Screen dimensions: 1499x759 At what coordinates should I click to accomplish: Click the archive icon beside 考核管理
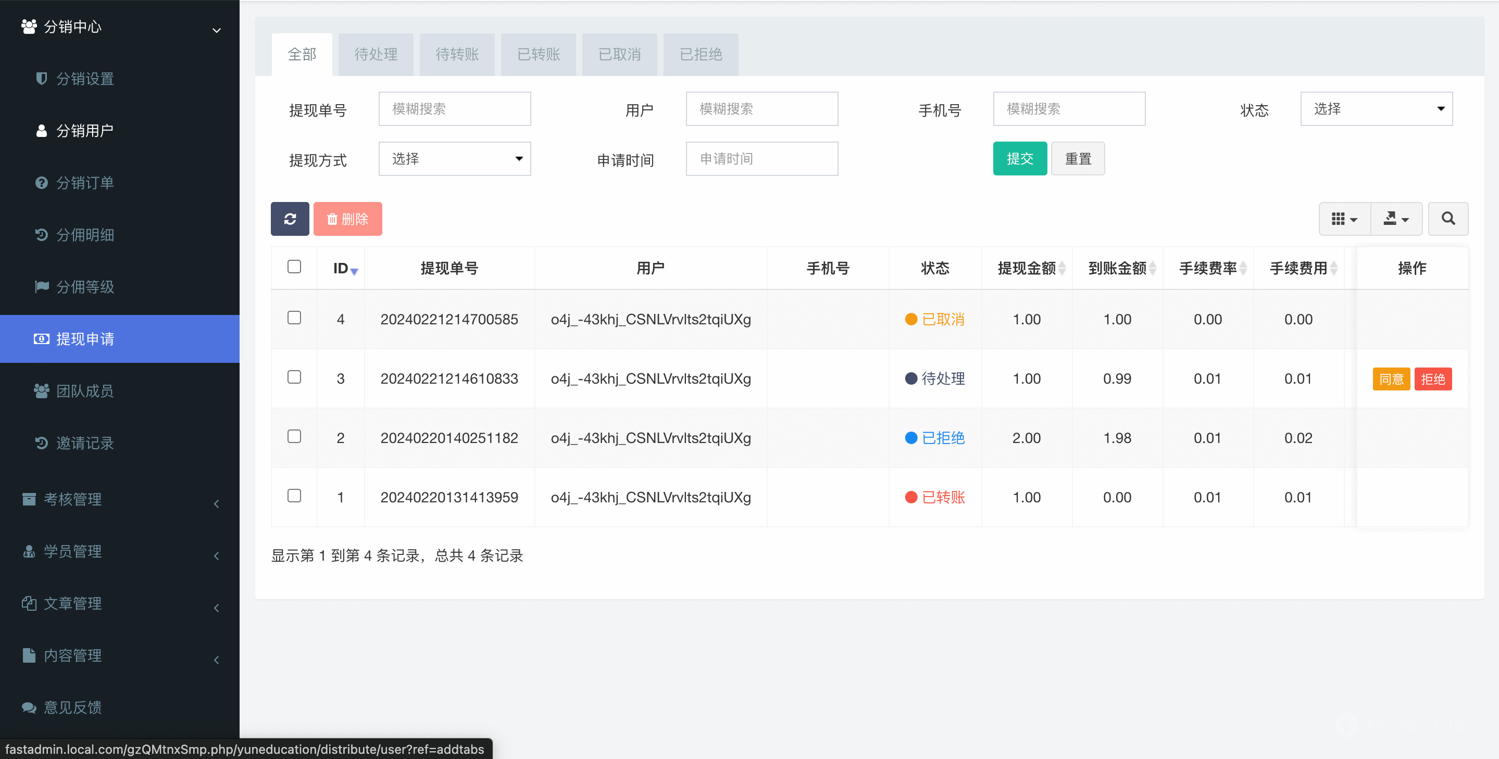(x=29, y=499)
